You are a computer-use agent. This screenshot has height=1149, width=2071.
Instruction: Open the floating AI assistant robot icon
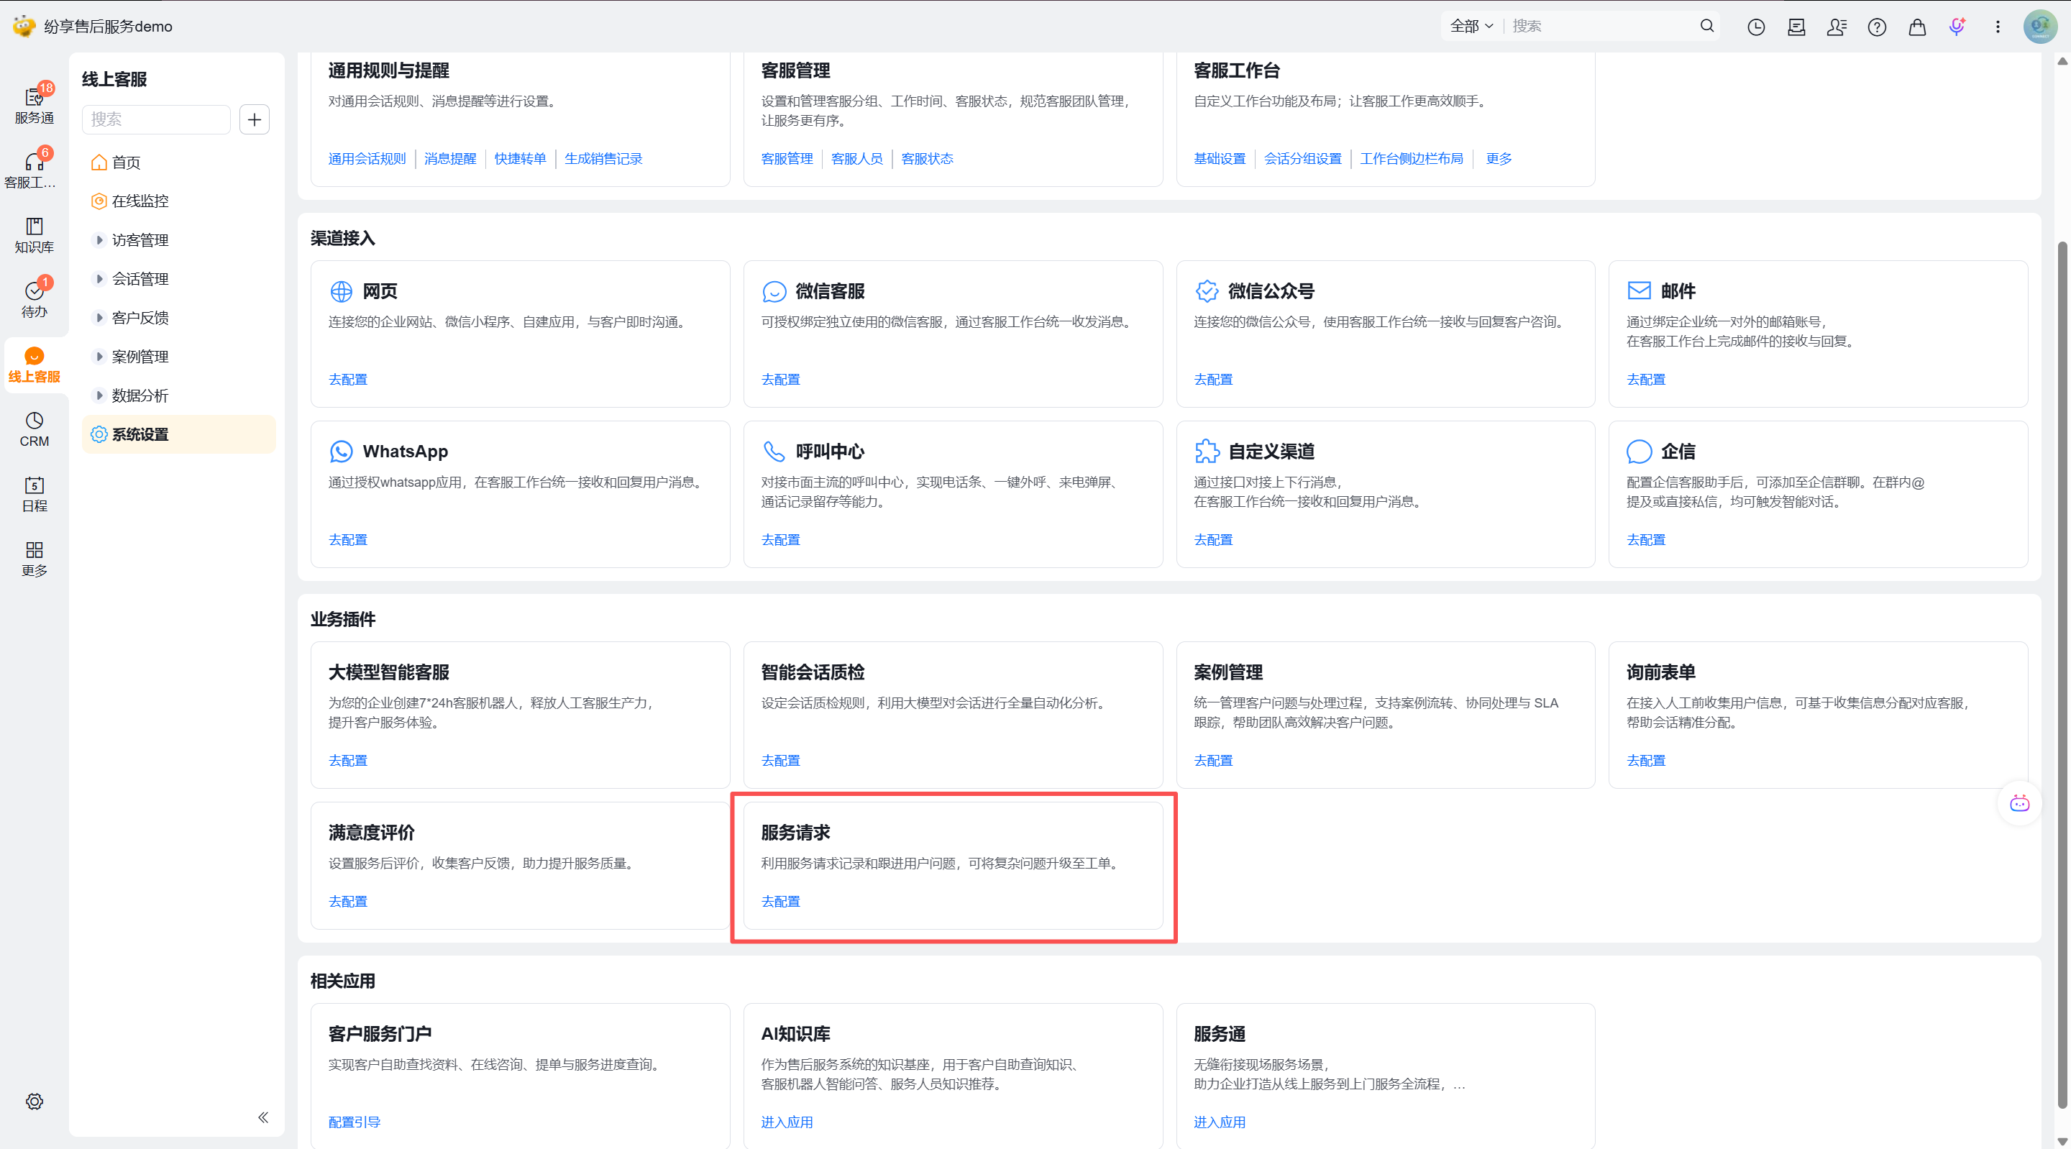point(2019,803)
